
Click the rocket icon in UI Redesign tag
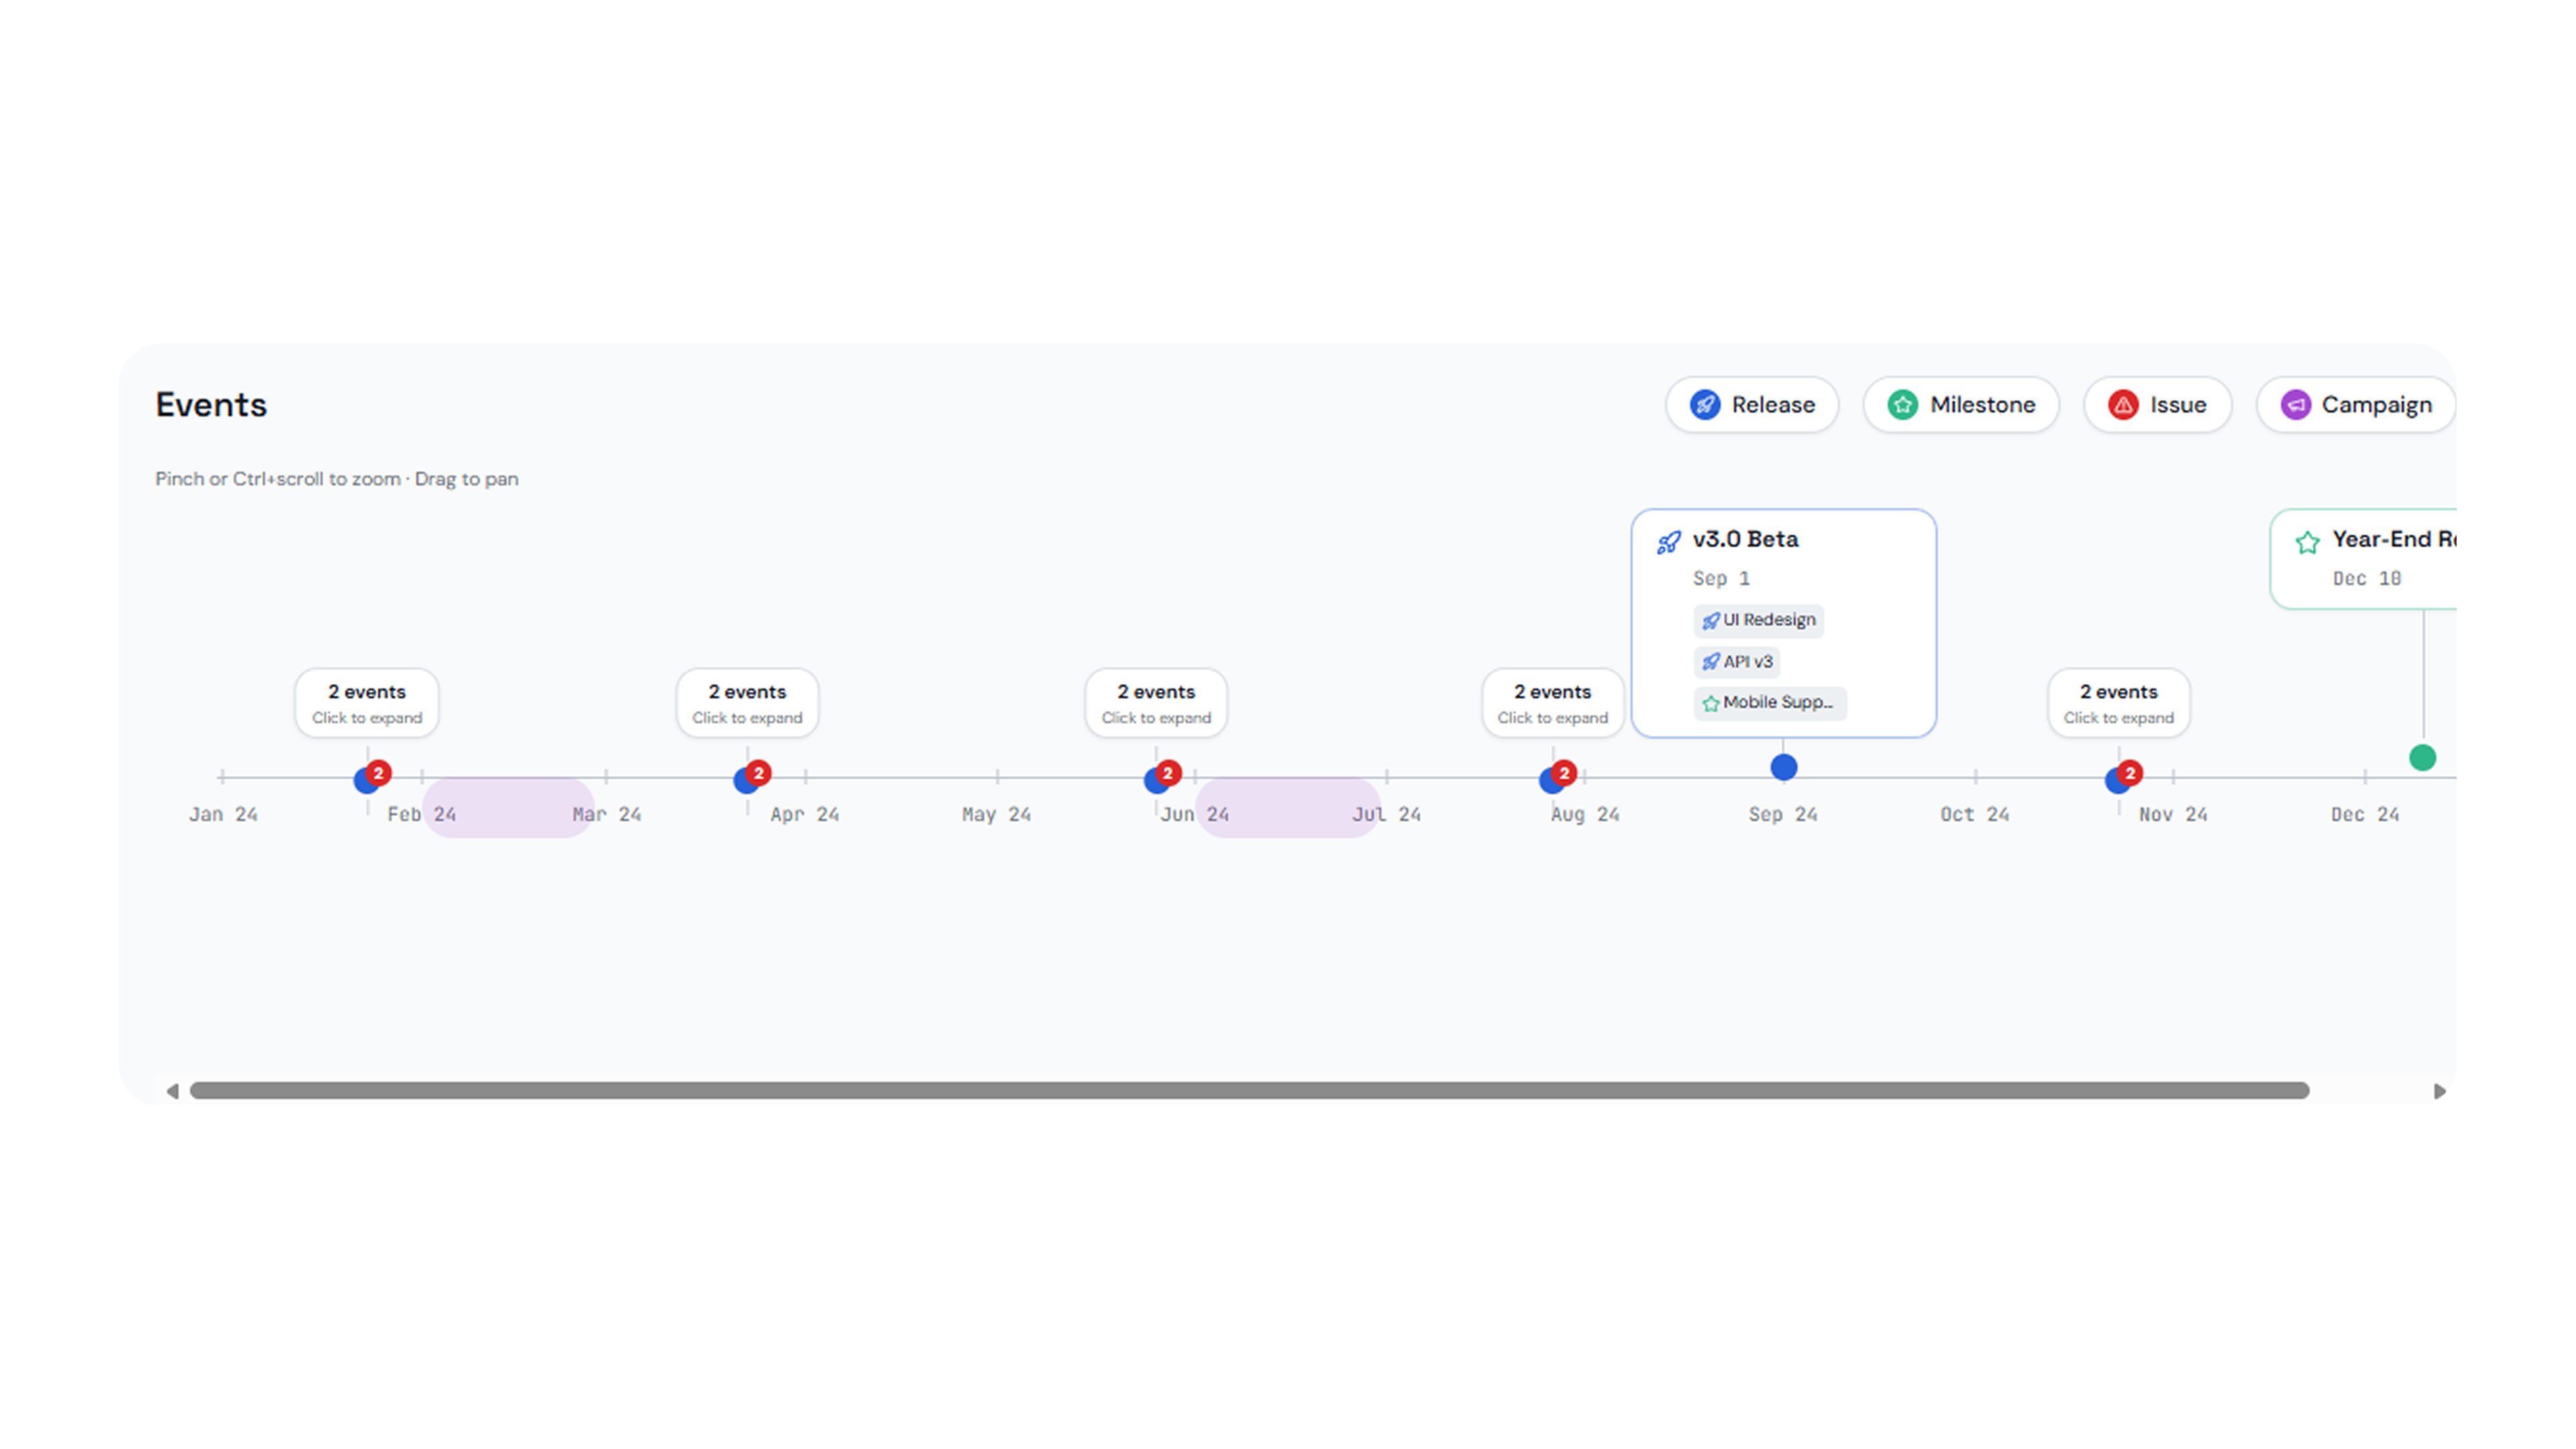click(1711, 621)
